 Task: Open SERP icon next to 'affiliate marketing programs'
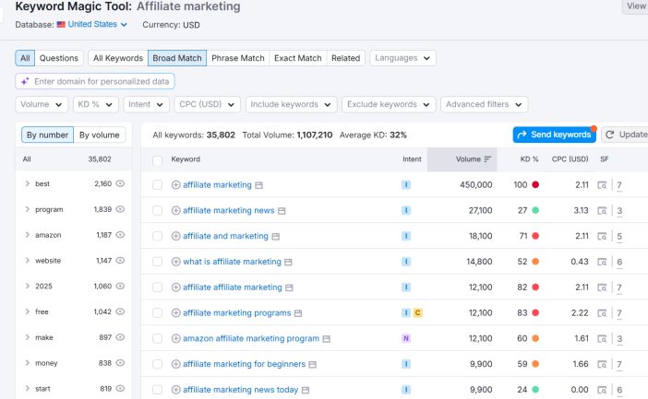[298, 313]
